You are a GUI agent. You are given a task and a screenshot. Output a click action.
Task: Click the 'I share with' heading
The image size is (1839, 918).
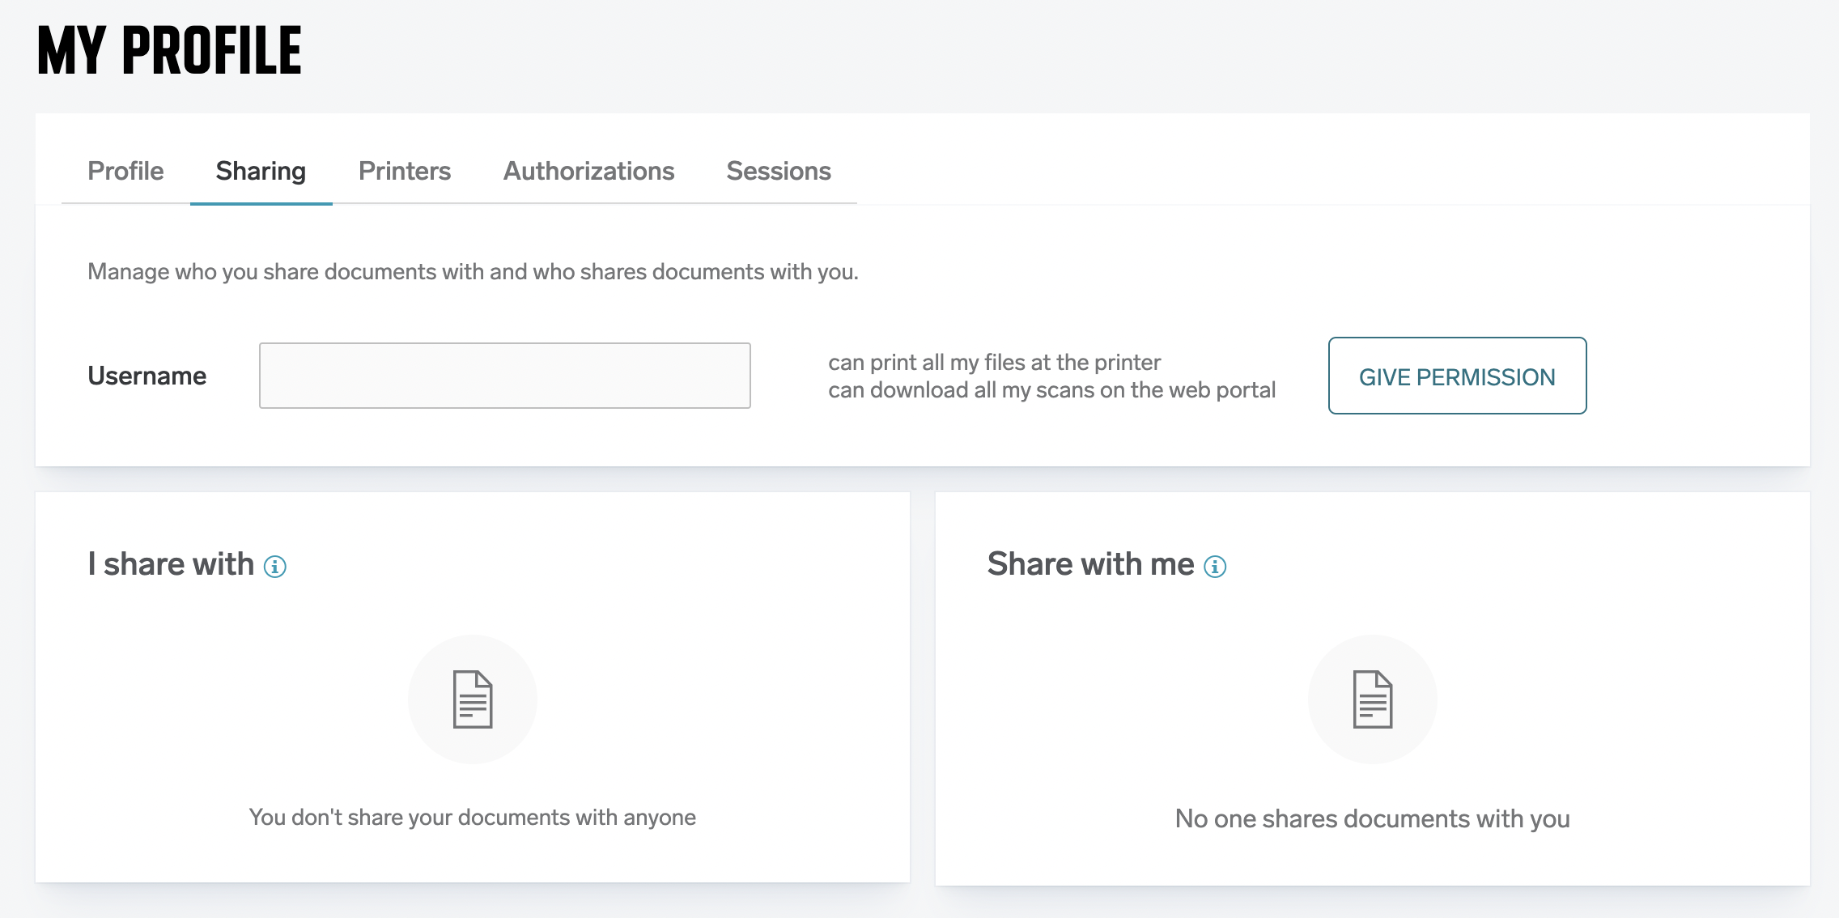171,564
